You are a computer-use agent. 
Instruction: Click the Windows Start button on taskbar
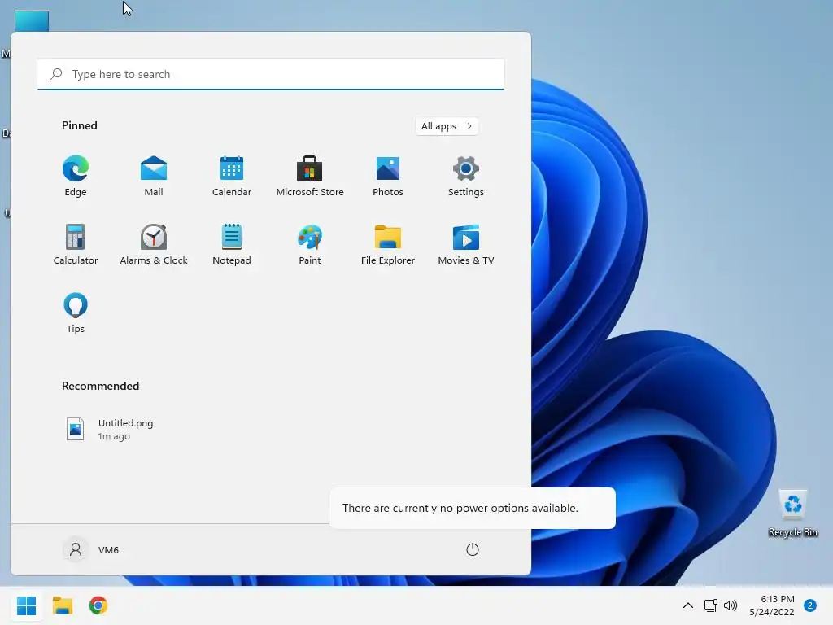(27, 605)
